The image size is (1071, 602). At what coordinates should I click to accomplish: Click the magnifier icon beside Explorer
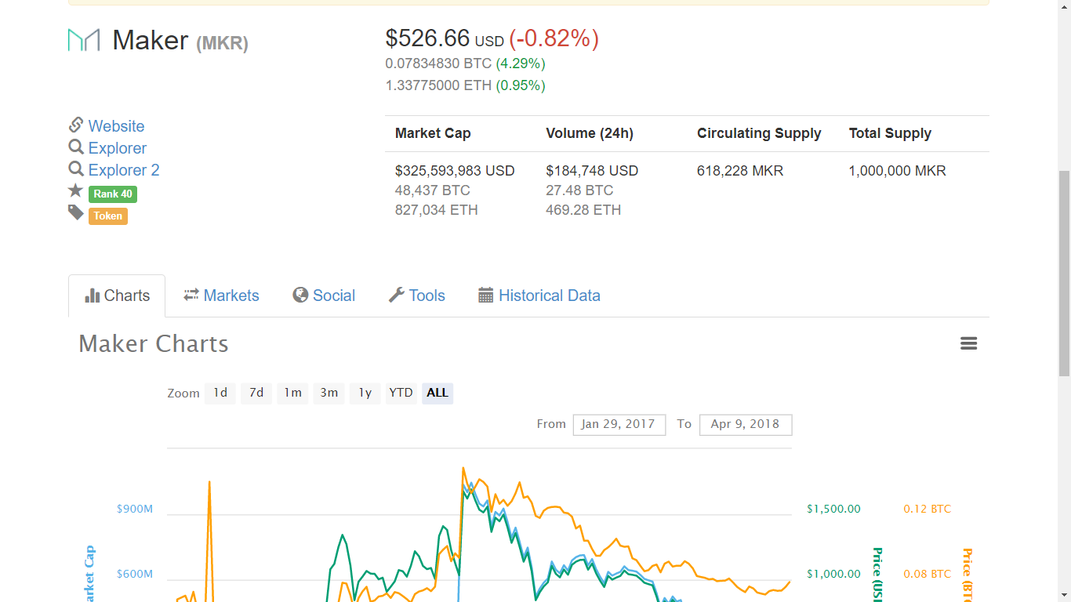point(76,147)
